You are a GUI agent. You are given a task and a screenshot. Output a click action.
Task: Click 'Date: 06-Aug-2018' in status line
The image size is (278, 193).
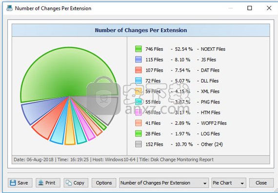point(34,160)
